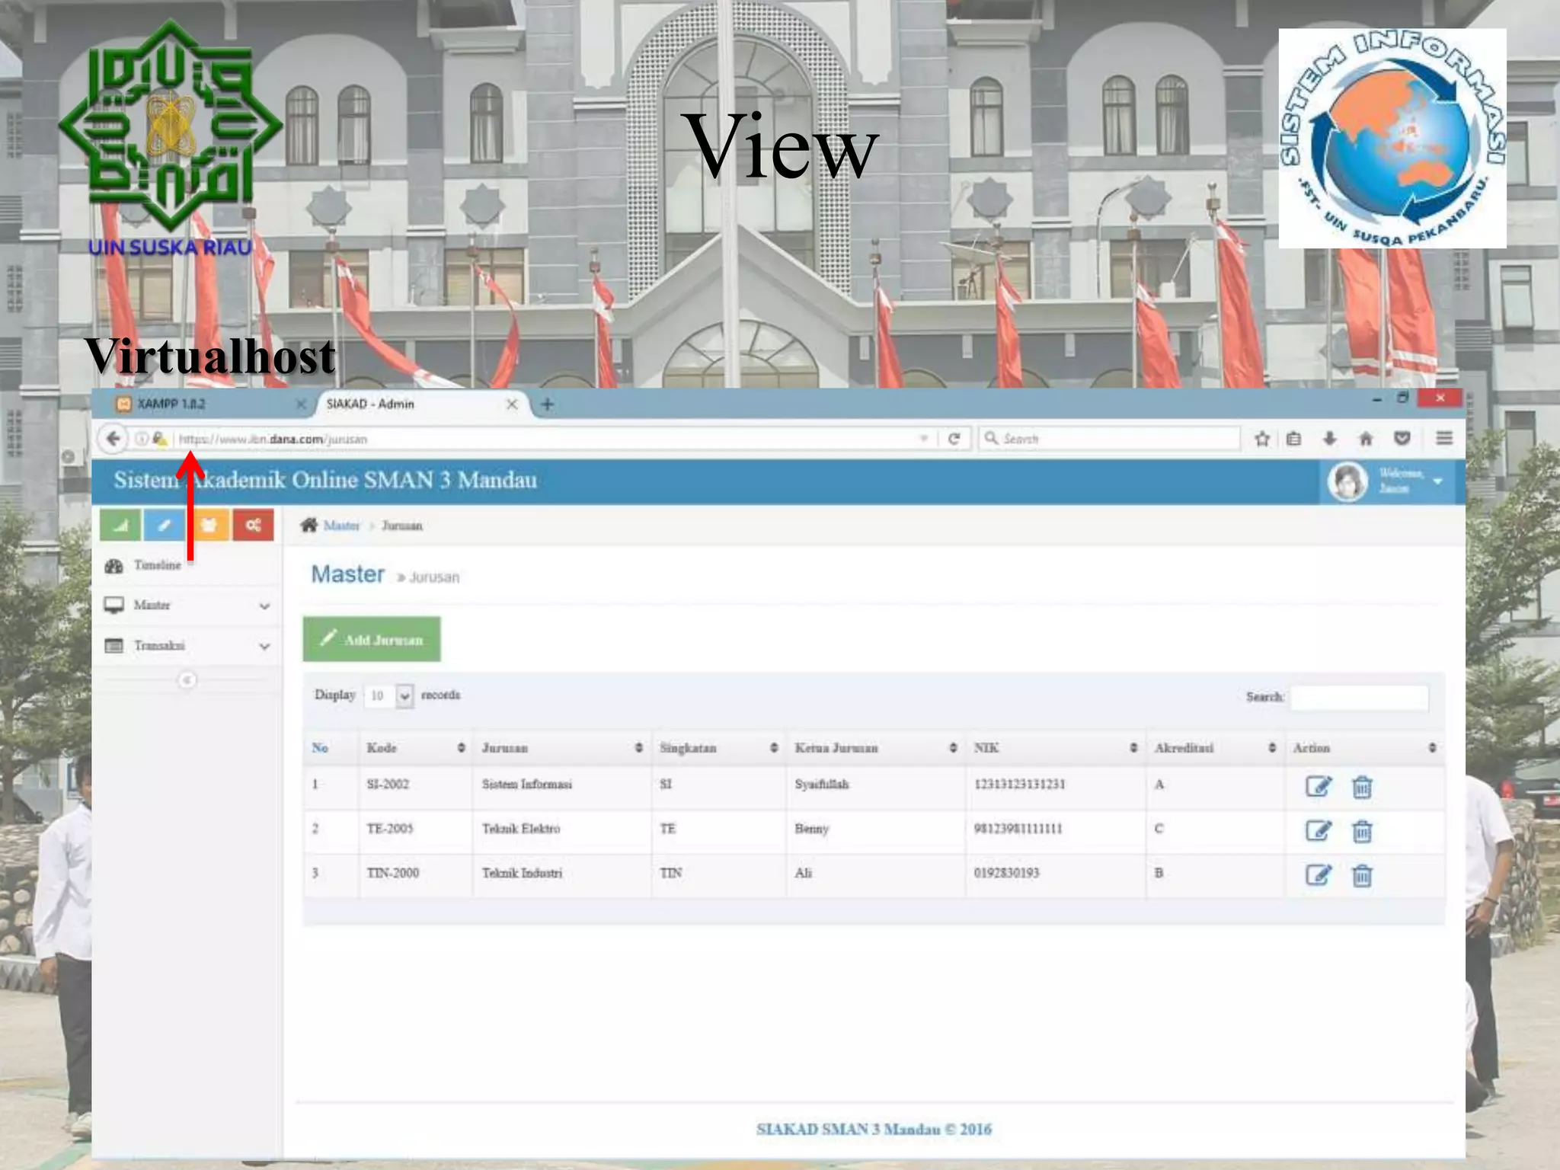
Task: Open a new tab with plus icon
Action: click(x=547, y=404)
